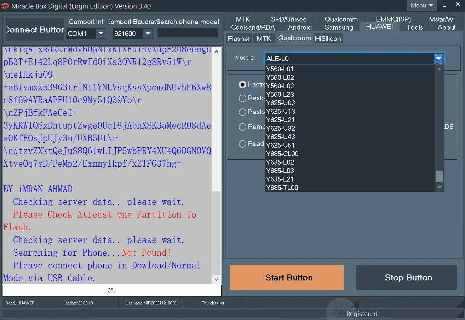This screenshot has width=465, height=320.
Task: Open the Menu dropdown in title bar
Action: (422, 5)
